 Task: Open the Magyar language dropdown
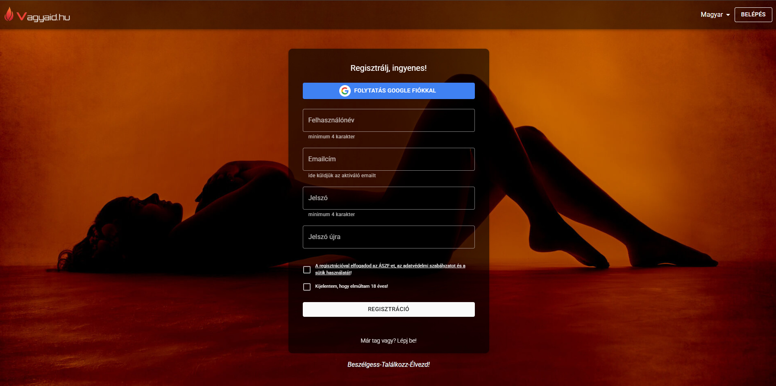(715, 15)
